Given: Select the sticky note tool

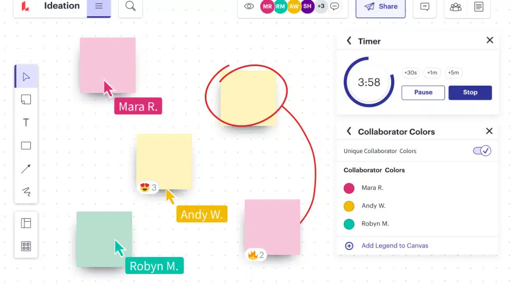Looking at the screenshot, I should (26, 100).
